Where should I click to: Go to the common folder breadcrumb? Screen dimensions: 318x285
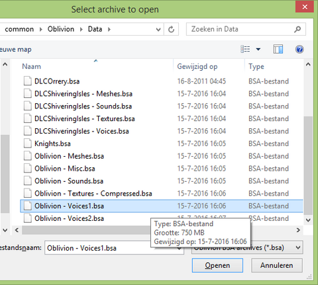[19, 29]
